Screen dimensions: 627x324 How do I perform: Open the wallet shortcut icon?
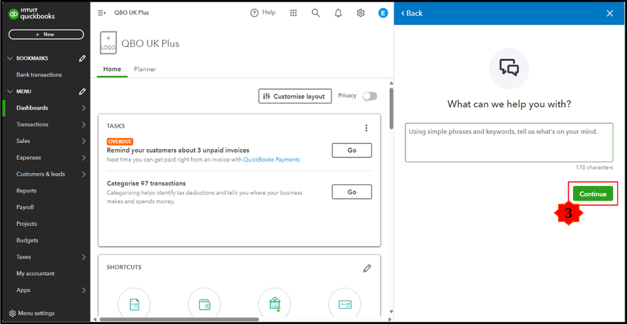[x=205, y=304]
